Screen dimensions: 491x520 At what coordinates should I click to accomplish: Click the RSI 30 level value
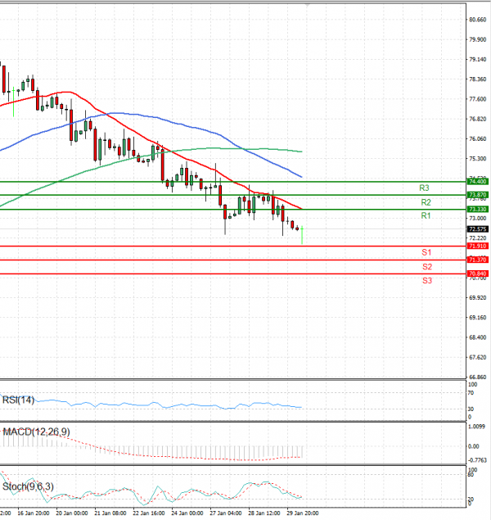click(471, 409)
